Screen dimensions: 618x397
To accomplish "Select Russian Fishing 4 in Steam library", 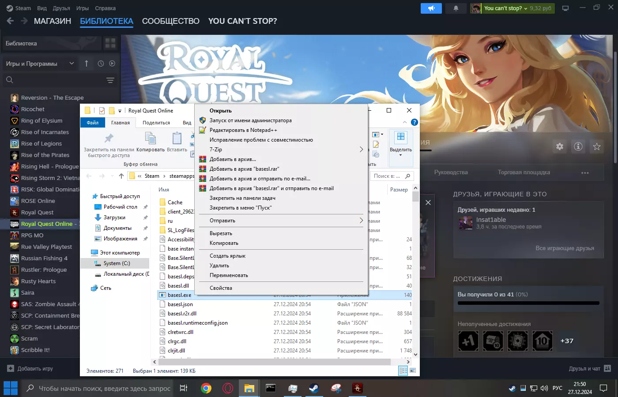I will click(x=44, y=258).
